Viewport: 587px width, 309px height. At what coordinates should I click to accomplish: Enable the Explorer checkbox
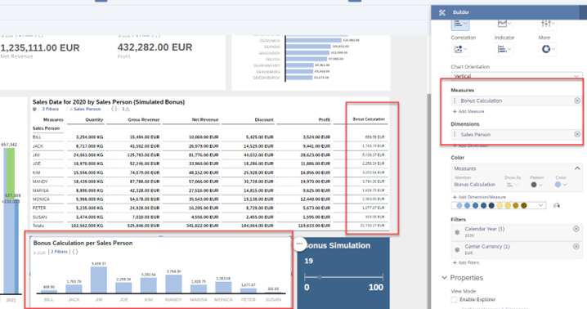(454, 300)
